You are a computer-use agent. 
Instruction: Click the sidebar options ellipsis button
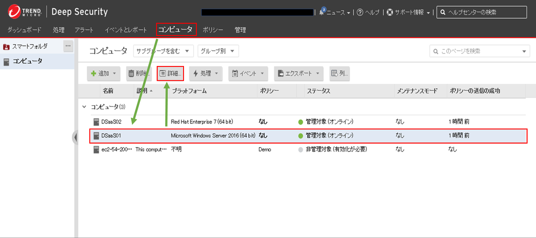68,45
